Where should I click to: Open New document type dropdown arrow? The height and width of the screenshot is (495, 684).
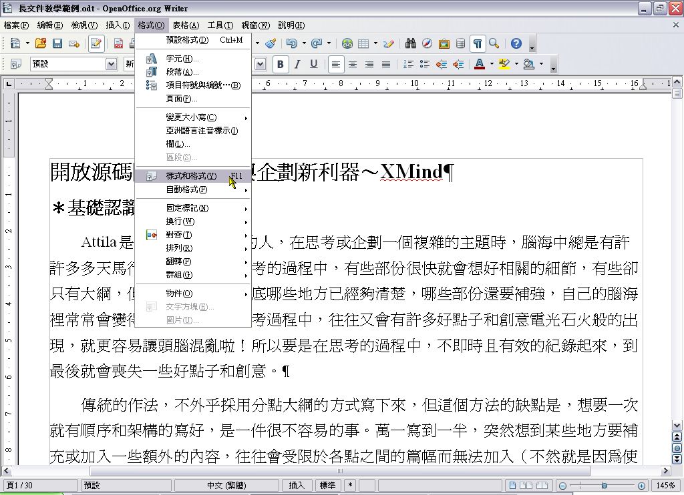[27, 43]
